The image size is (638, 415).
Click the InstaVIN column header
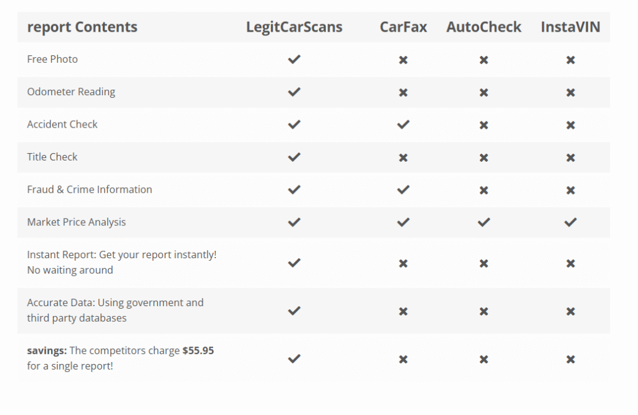[x=570, y=27]
